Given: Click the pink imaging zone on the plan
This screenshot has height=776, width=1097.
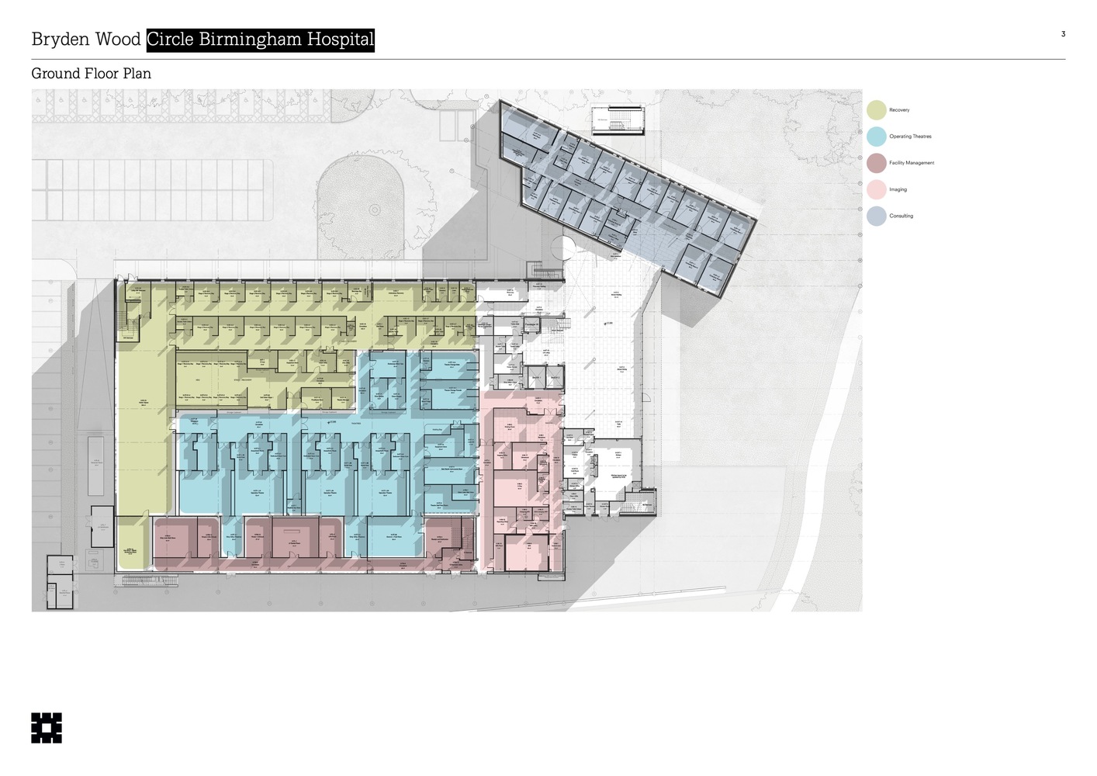Looking at the screenshot, I should 521,481.
